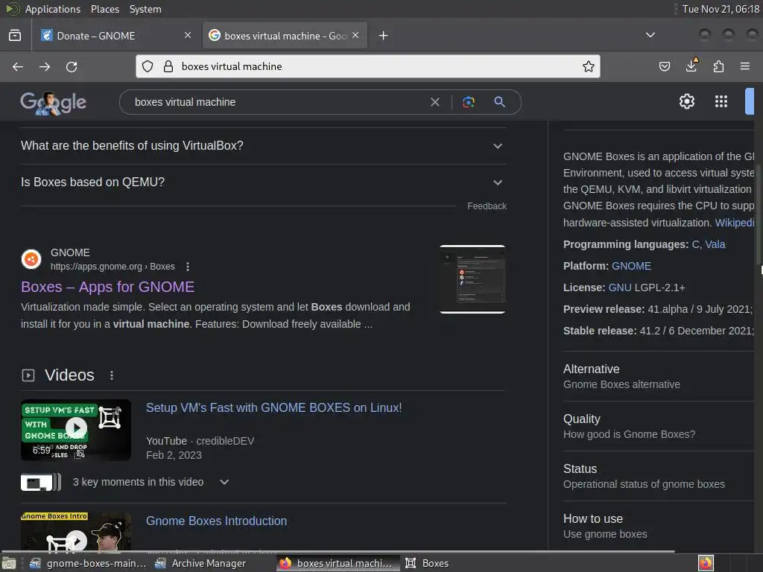Viewport: 763px width, 572px height.
Task: Open Google quick settings gear
Action: click(686, 101)
